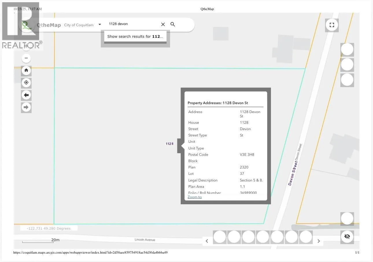Click the find my location button
The image size is (373, 262).
26,83
